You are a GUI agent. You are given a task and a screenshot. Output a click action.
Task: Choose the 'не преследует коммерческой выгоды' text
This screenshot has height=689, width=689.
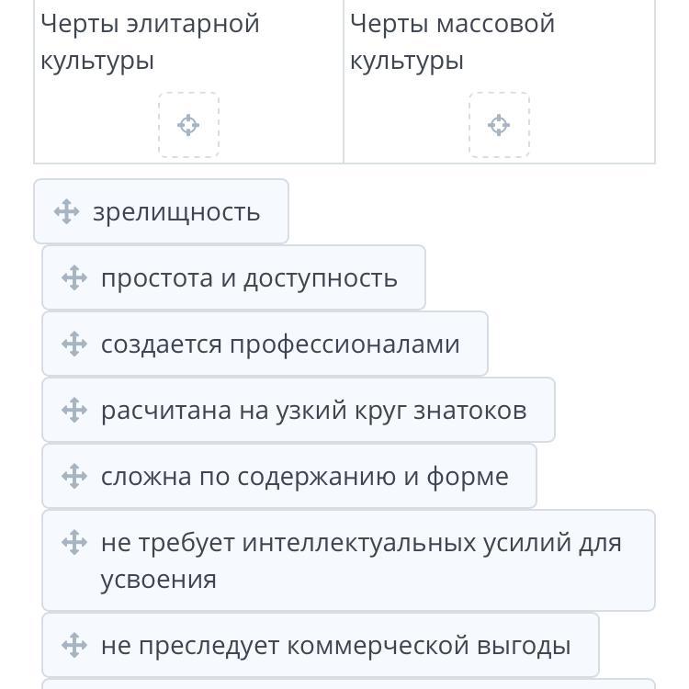point(335,645)
